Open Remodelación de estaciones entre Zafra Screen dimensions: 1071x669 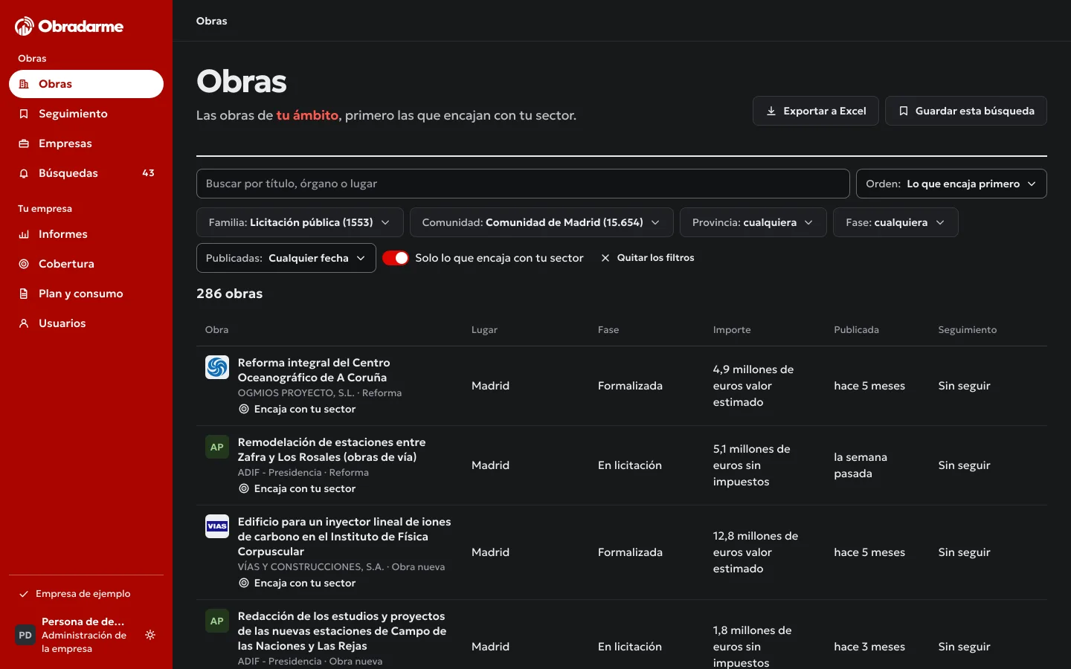pyautogui.click(x=332, y=450)
